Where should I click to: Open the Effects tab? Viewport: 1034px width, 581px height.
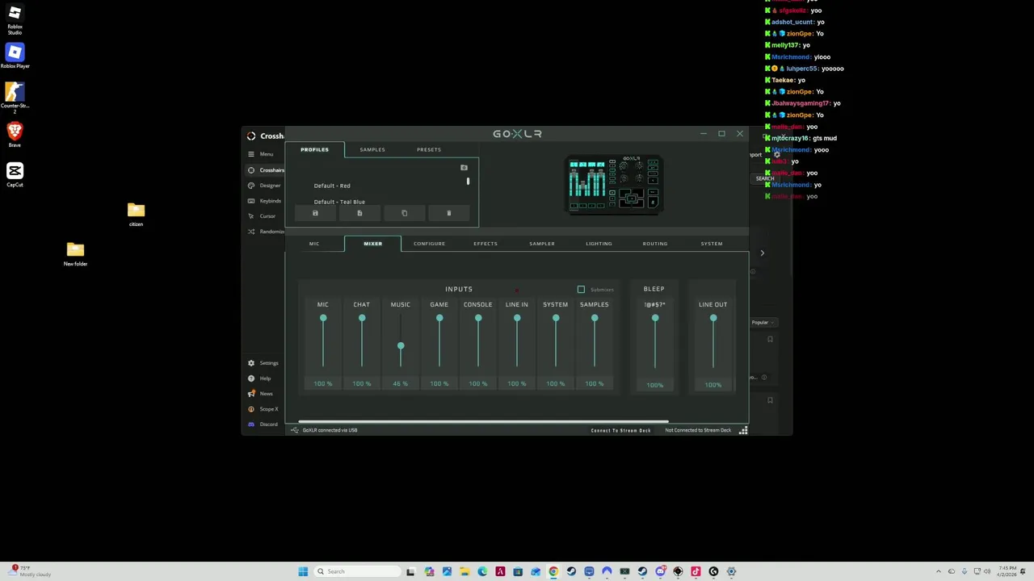pos(485,244)
